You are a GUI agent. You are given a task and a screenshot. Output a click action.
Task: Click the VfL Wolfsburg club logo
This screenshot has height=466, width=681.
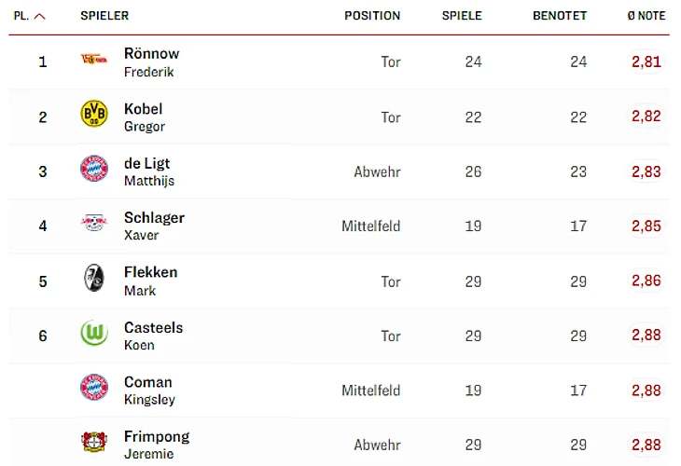pos(93,334)
